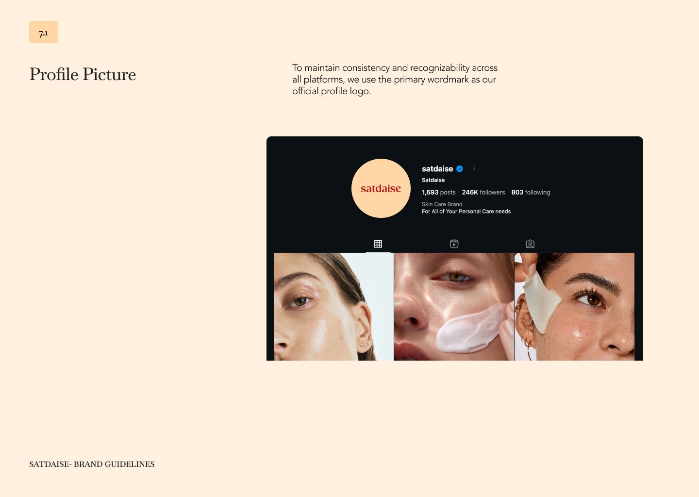Open the 803 following list
Screen dimensions: 699x497
click(531, 192)
